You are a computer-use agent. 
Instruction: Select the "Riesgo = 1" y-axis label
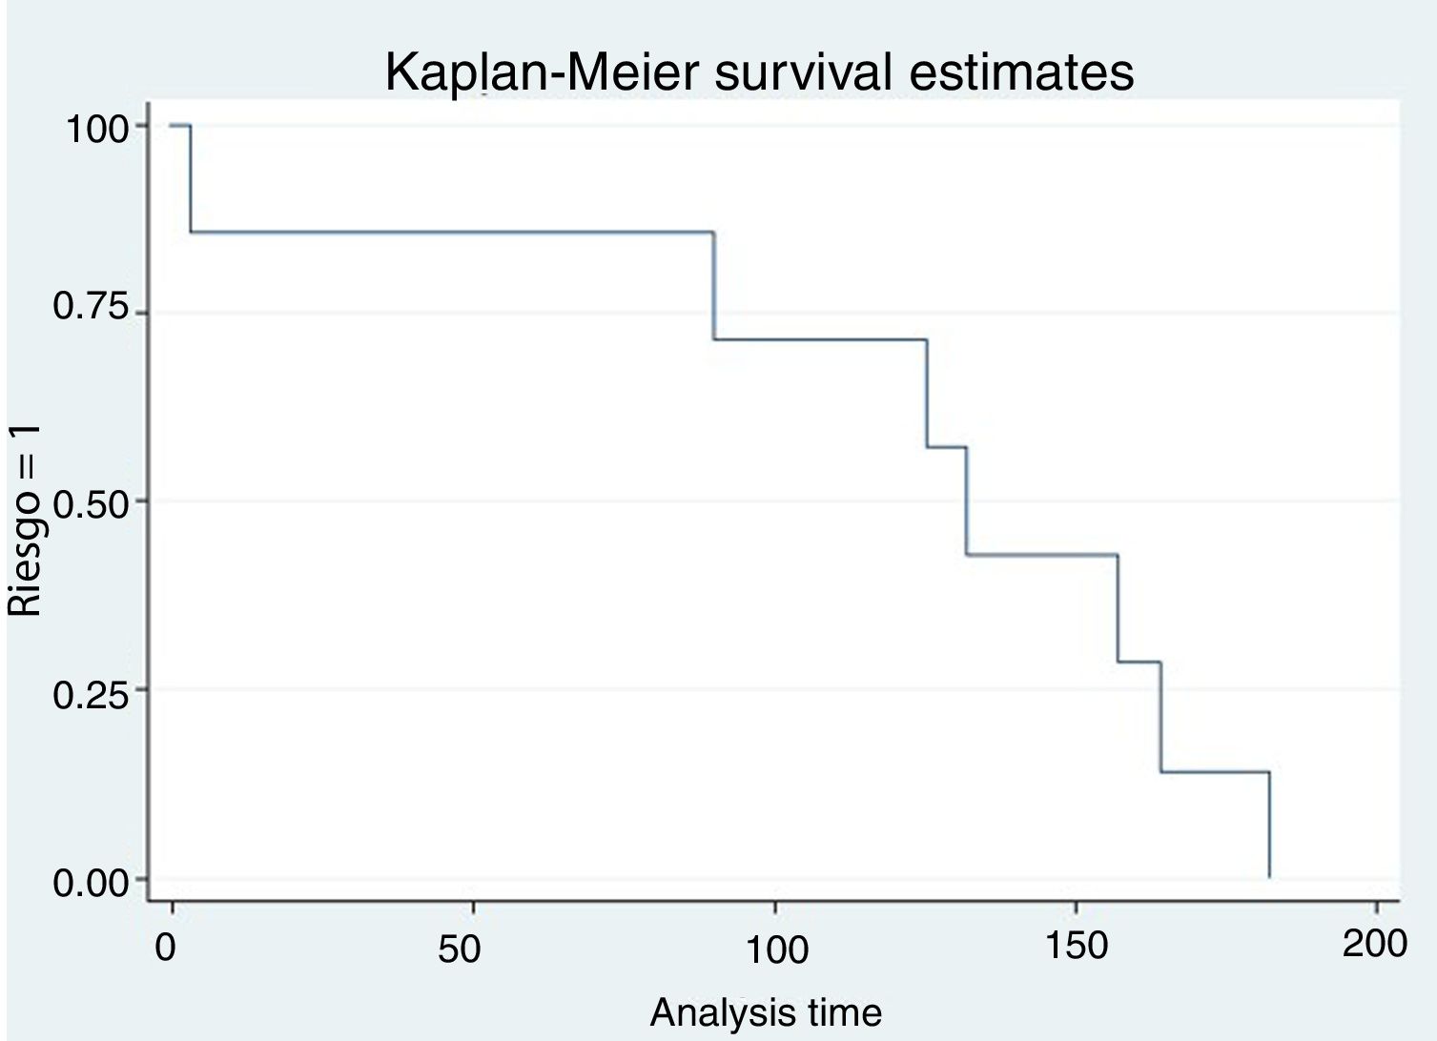(26, 520)
